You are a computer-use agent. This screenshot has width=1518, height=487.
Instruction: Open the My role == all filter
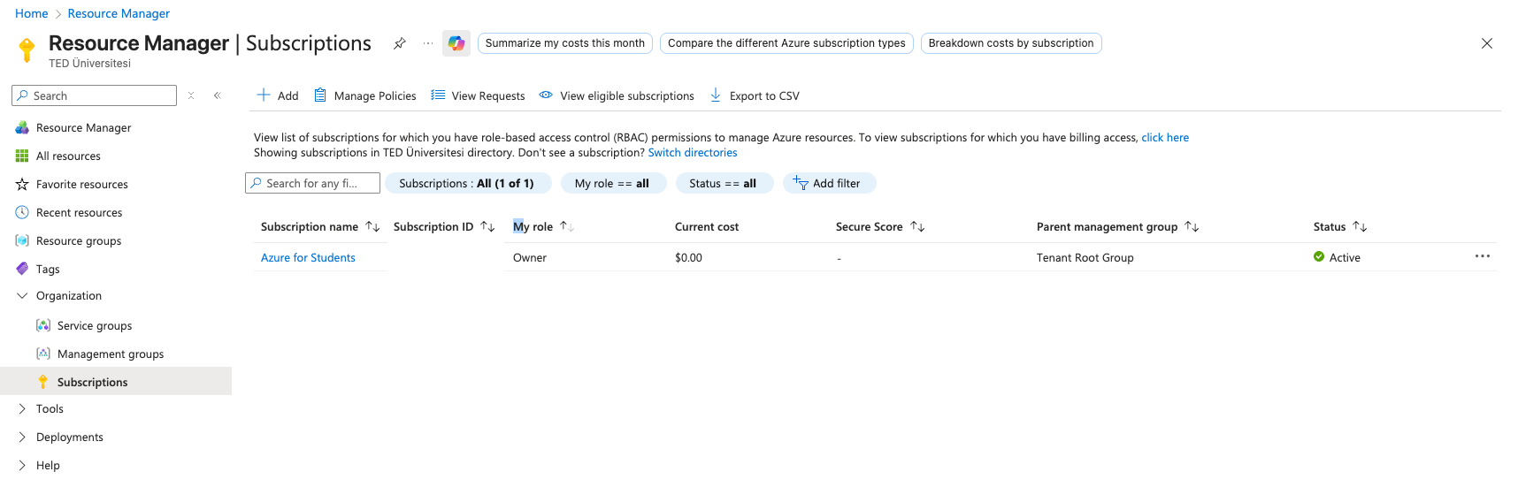tap(612, 183)
